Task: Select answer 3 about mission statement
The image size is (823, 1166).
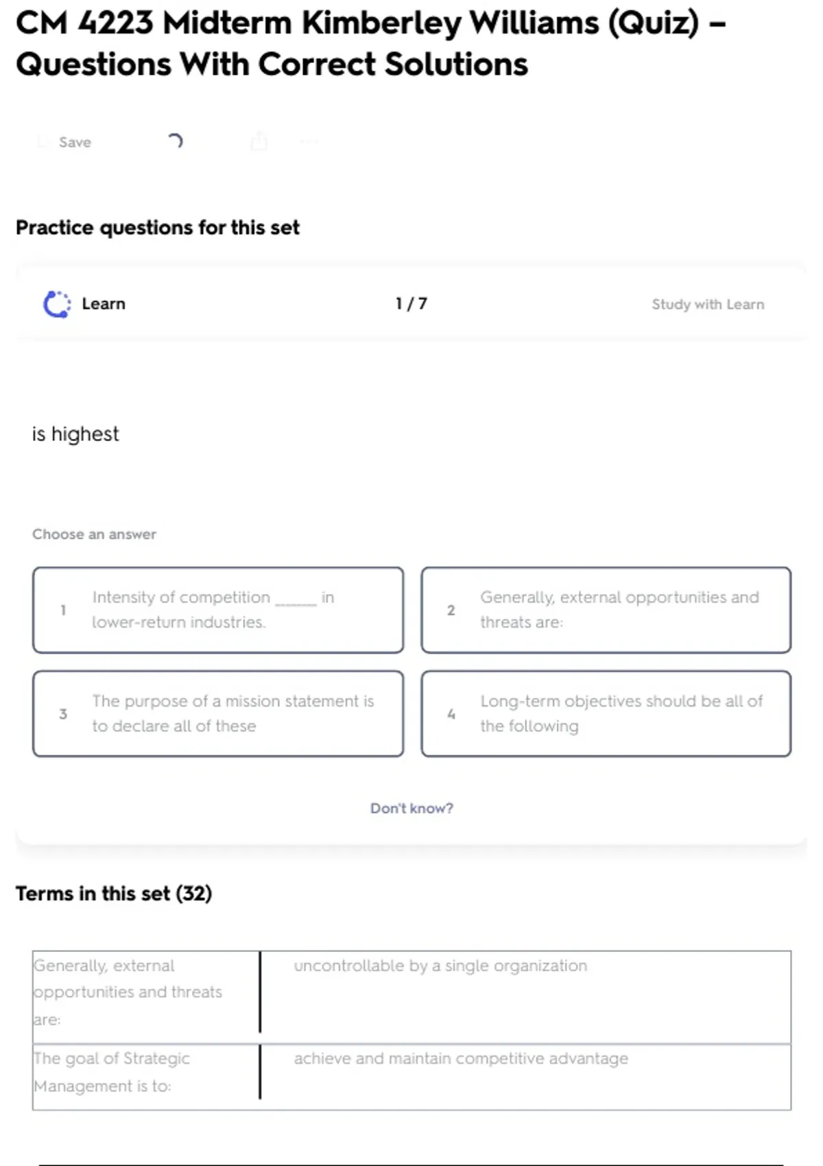Action: pos(217,713)
